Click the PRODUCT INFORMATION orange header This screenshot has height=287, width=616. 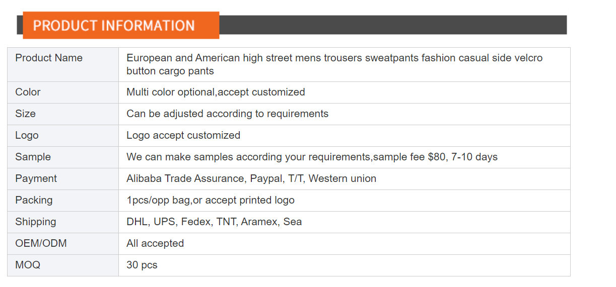pyautogui.click(x=121, y=25)
